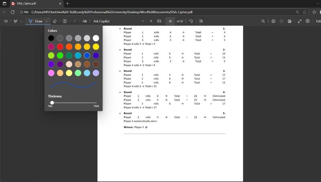
Task: Click the Thin end label
Action: [50, 106]
